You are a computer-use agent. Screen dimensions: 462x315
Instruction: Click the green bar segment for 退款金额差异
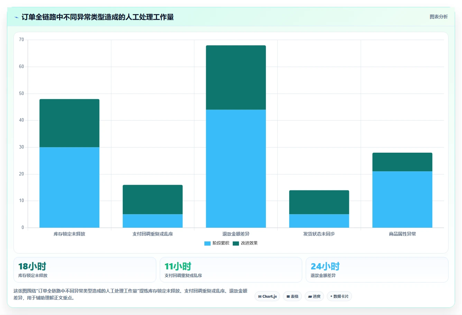pyautogui.click(x=236, y=77)
